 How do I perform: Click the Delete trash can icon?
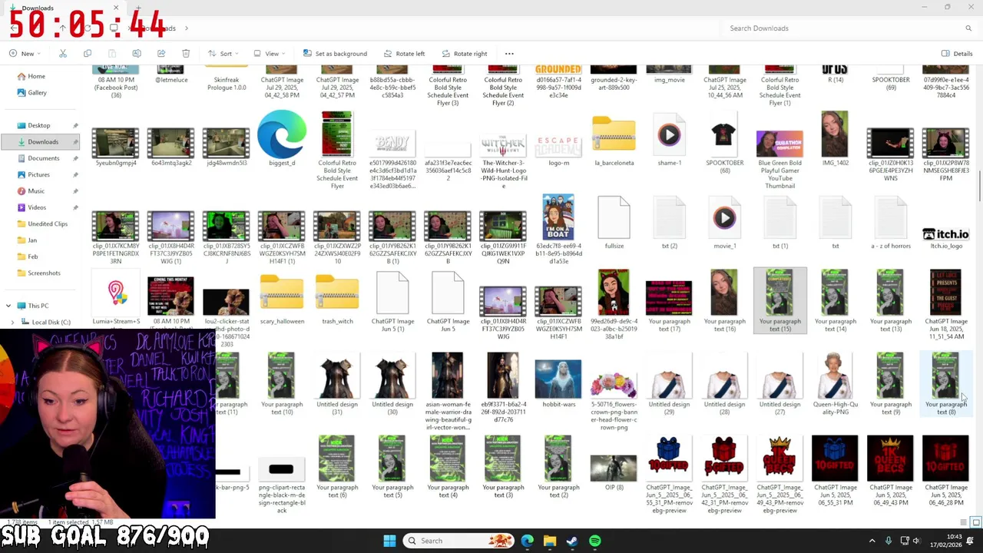186,54
